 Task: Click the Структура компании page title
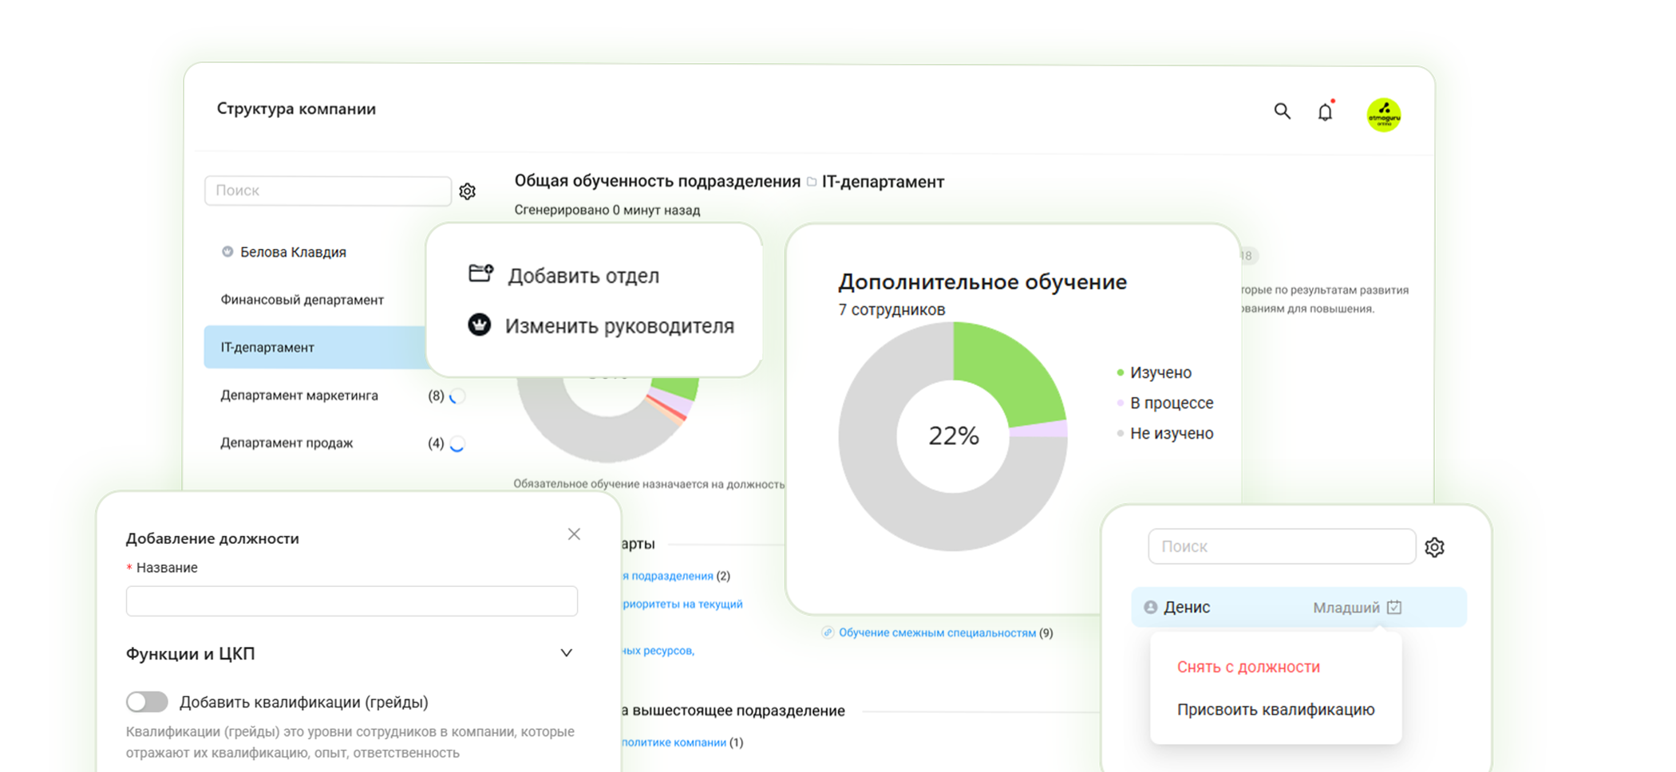(296, 108)
